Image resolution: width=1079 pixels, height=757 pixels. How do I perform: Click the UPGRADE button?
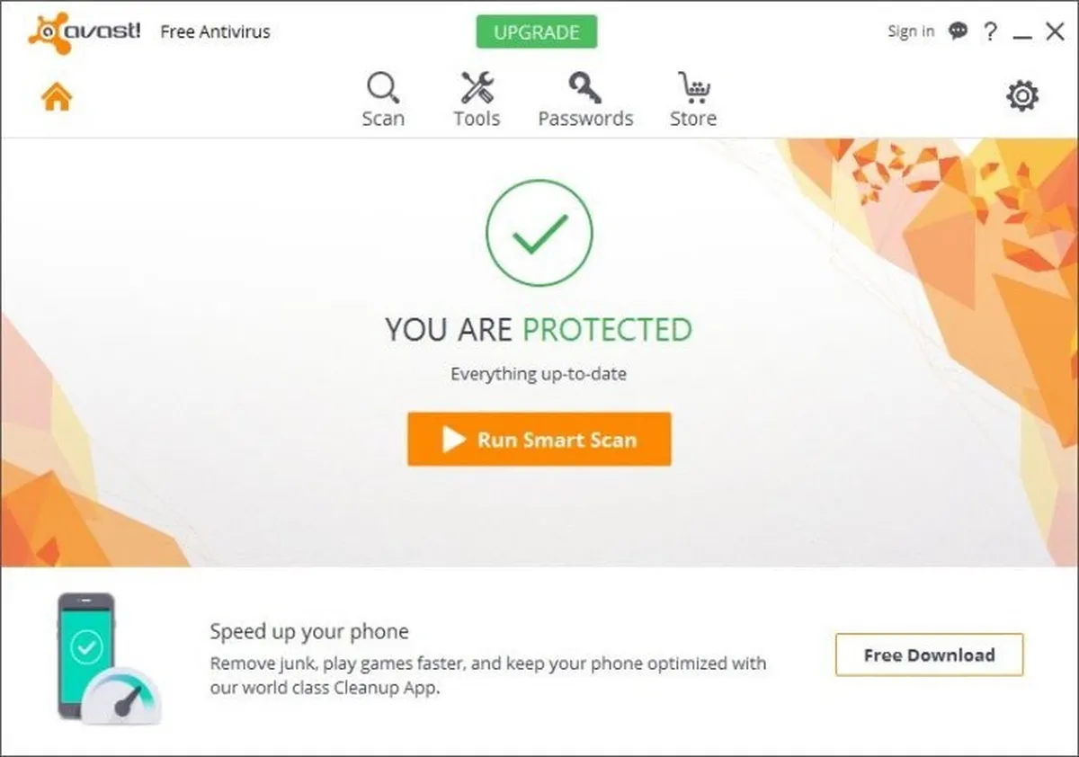pyautogui.click(x=537, y=32)
